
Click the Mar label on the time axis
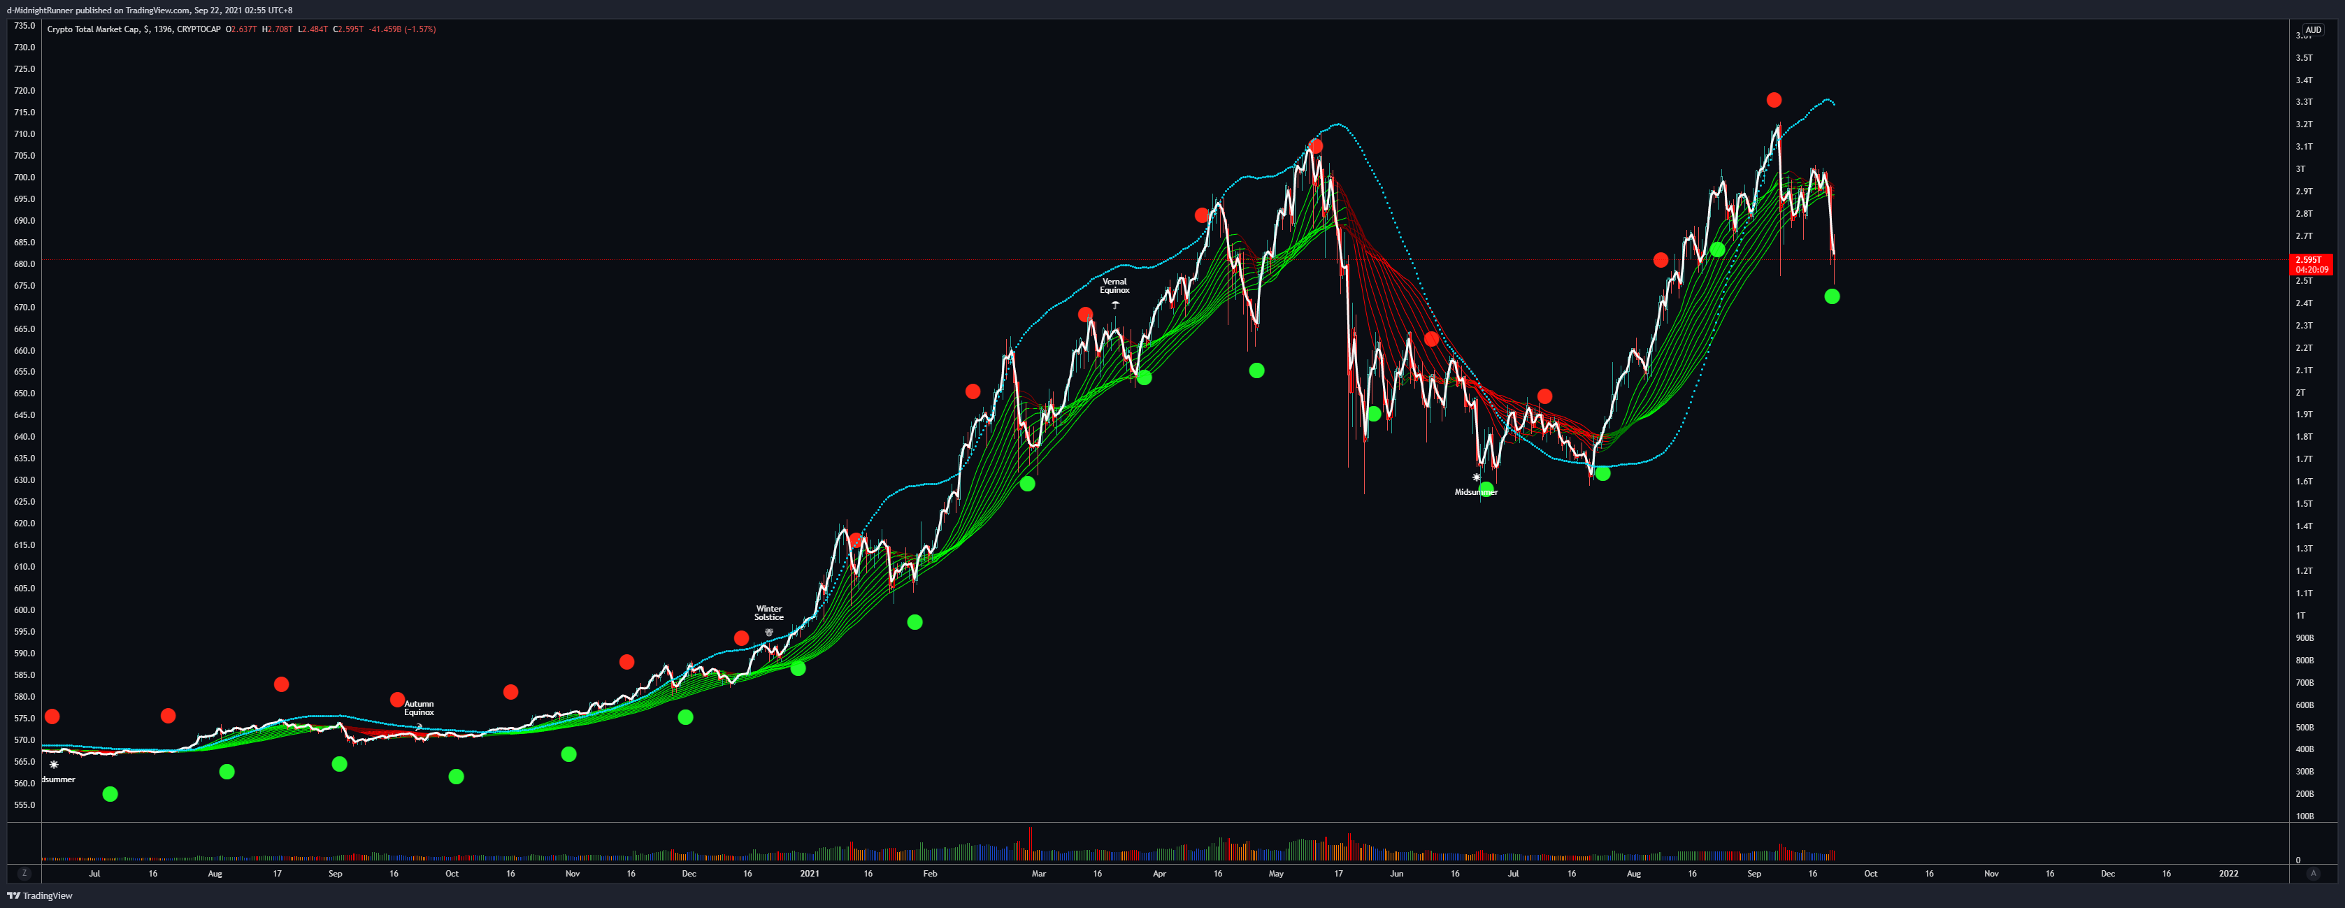click(1039, 874)
